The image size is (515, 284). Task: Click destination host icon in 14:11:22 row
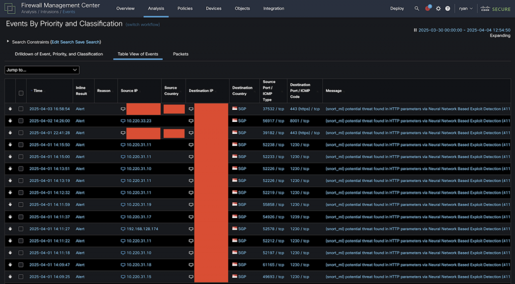[191, 241]
